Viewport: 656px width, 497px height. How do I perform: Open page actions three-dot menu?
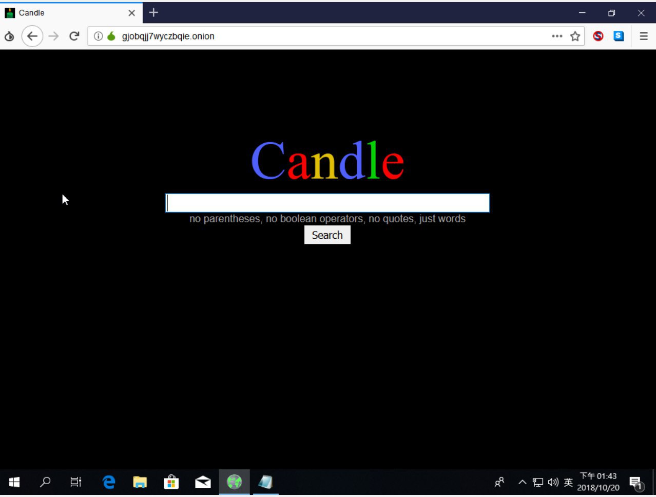[x=557, y=36]
